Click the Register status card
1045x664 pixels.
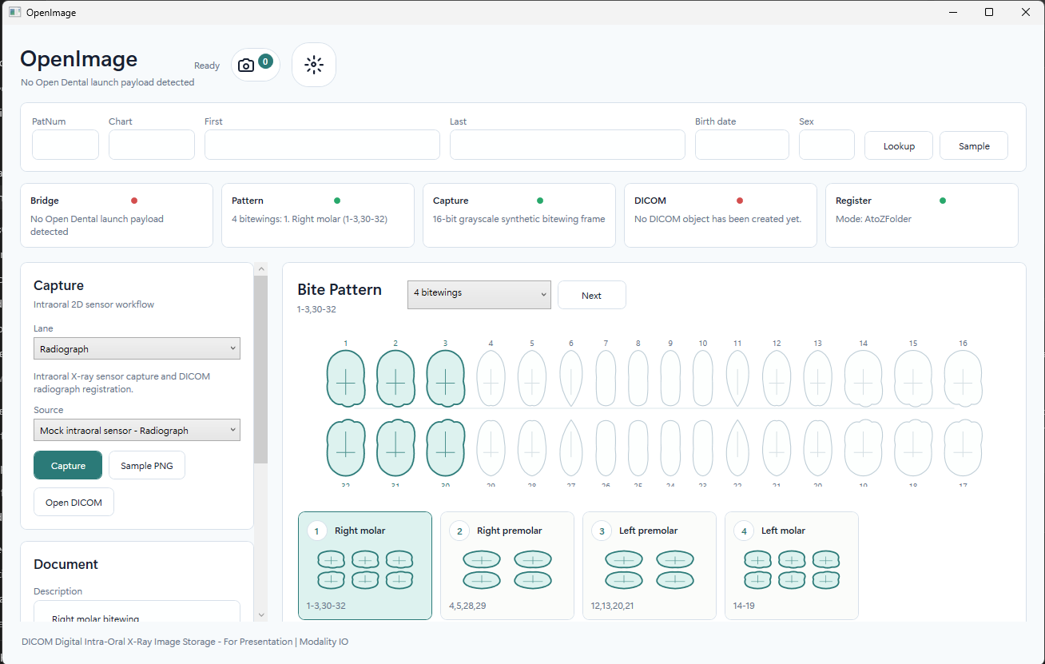(922, 215)
